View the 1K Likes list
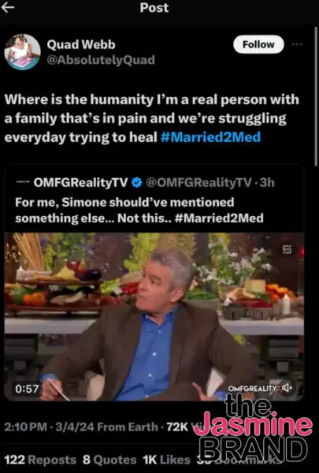 click(166, 460)
